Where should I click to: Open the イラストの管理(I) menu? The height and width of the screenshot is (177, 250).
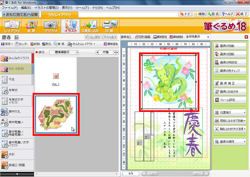[x=46, y=8]
